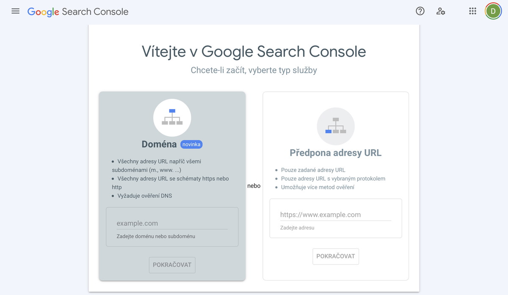
Task: Click the Google Search Console logo
Action: (x=78, y=11)
